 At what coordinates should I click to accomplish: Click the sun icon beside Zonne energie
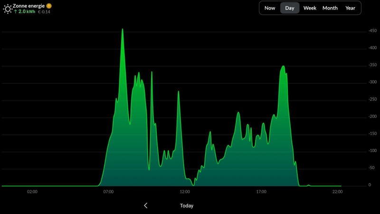click(8, 9)
